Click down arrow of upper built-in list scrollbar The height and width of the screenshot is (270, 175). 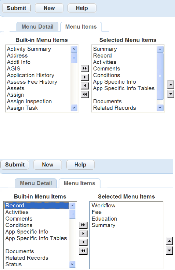point(74,108)
